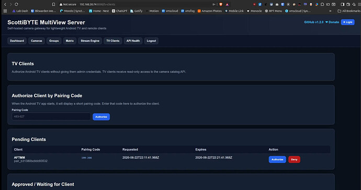This screenshot has width=361, height=190.
Task: Open the API Health tab
Action: [x=133, y=41]
